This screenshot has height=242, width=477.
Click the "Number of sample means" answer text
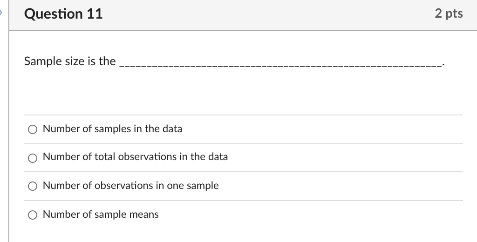(101, 215)
